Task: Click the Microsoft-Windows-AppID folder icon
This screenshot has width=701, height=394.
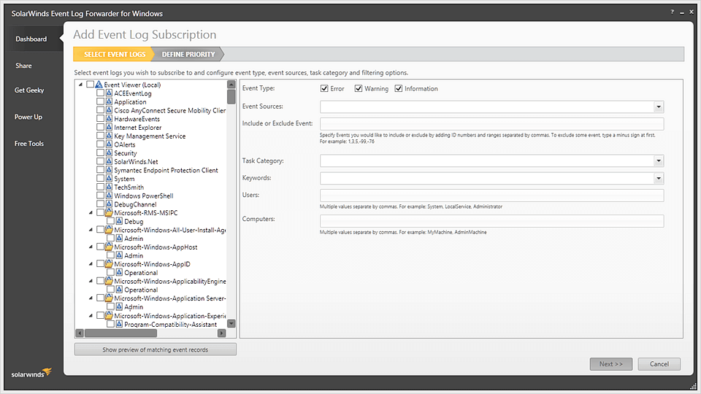Action: click(x=109, y=264)
